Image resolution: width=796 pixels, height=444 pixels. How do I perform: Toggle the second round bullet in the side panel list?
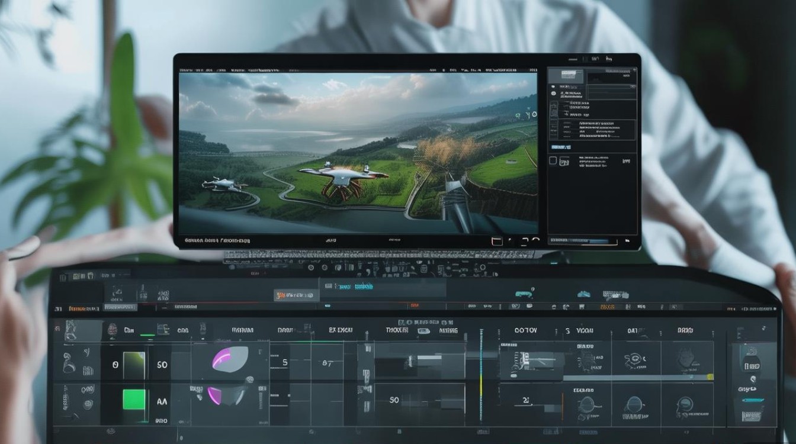[553, 94]
